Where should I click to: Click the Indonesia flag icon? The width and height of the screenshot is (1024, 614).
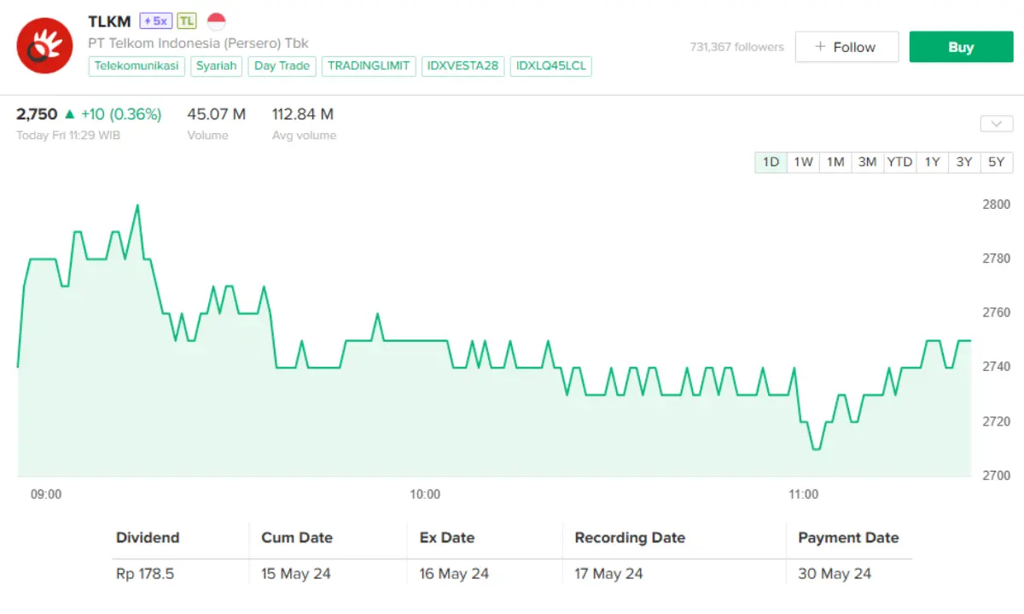pos(217,21)
